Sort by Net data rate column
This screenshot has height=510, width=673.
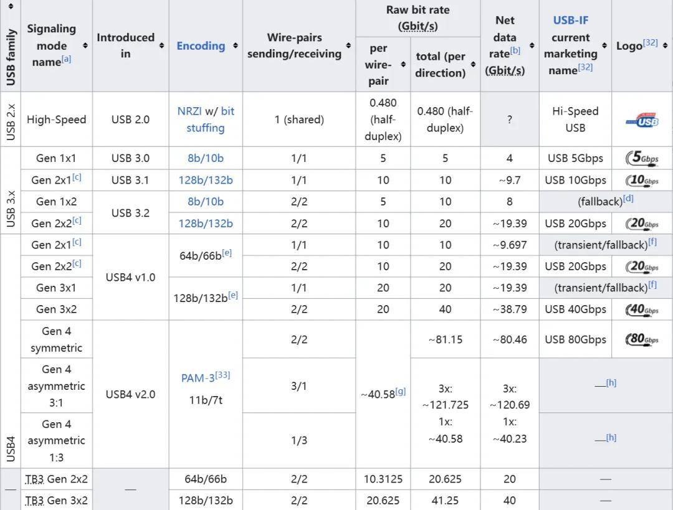pos(532,45)
